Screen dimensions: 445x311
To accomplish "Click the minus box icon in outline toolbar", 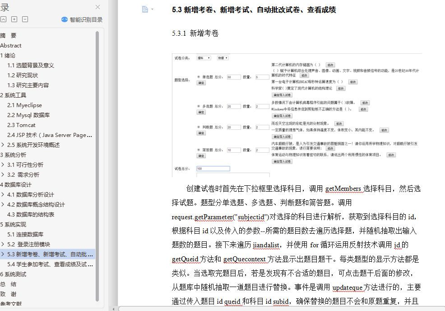I will 25,19.
